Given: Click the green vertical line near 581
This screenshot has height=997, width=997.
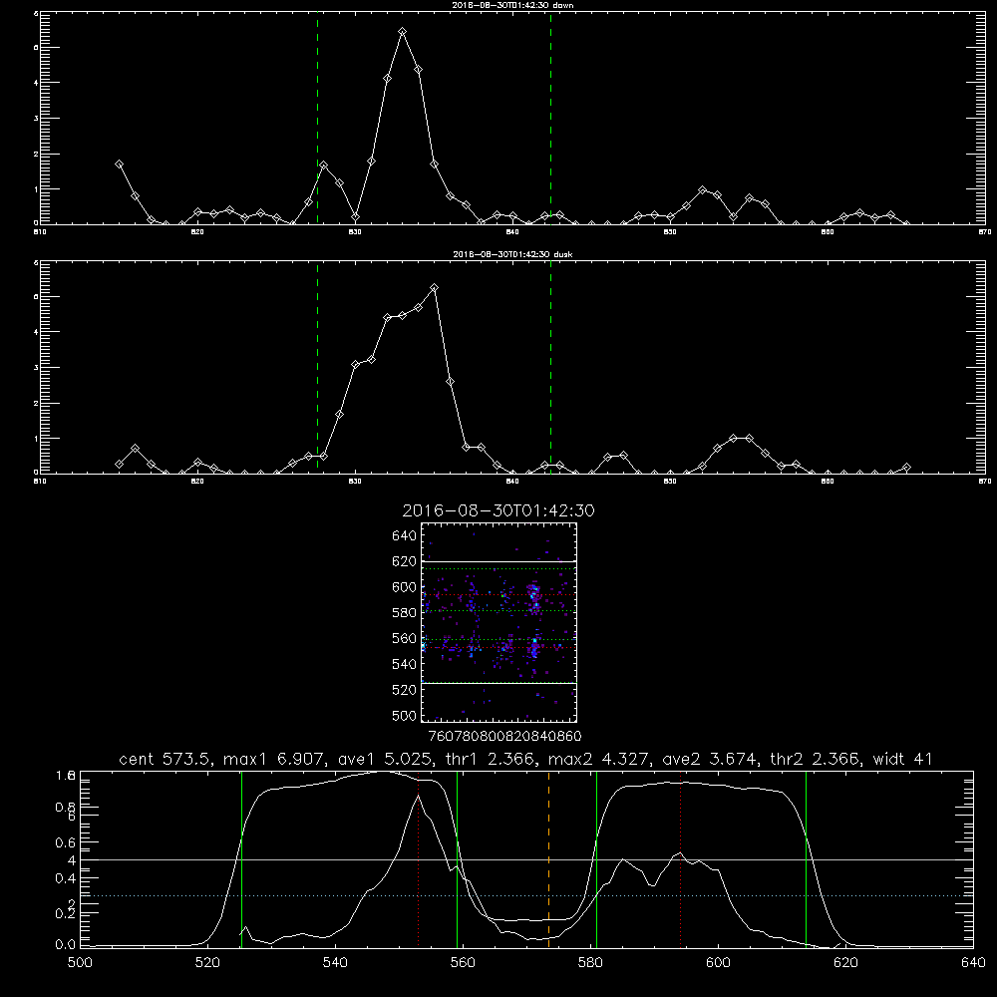Looking at the screenshot, I should [596, 859].
